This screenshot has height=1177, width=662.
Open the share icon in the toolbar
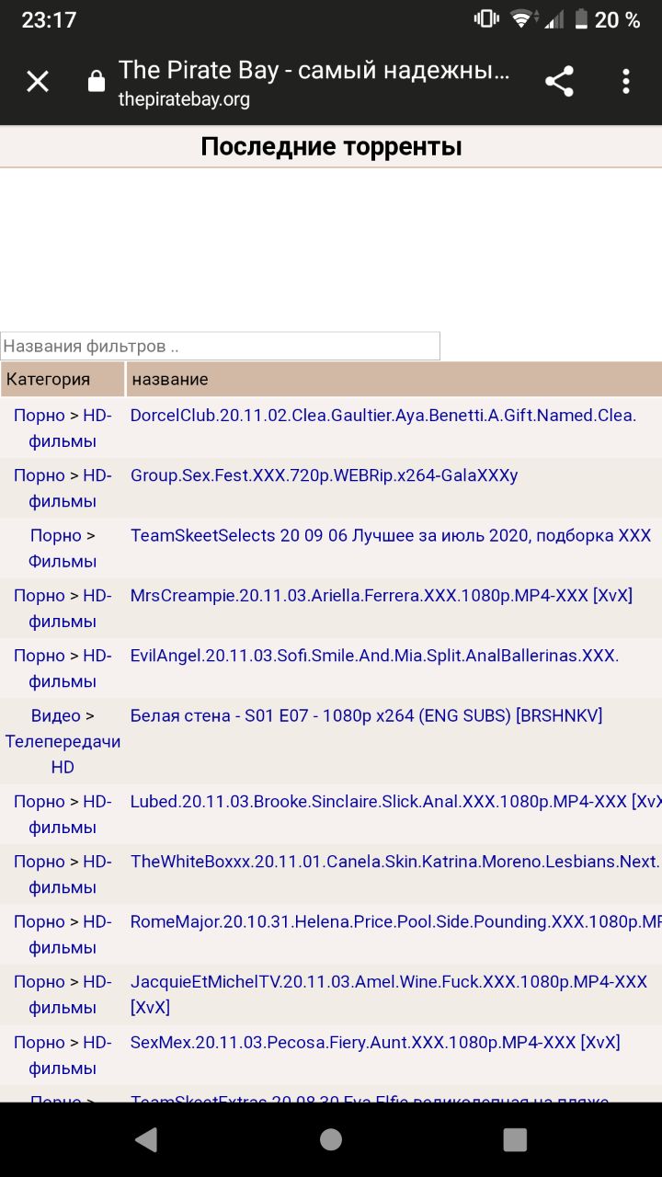(559, 82)
